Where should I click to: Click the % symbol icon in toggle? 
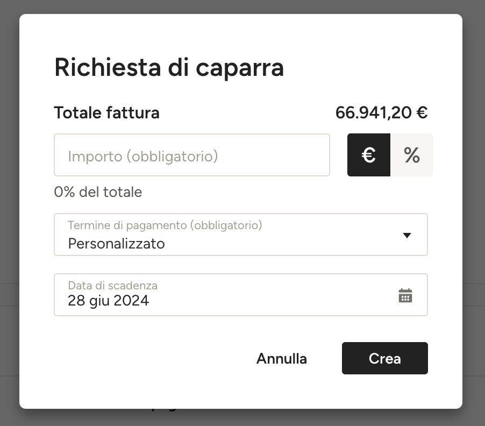point(412,155)
